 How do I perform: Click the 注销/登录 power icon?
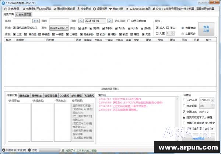coord(6,9)
